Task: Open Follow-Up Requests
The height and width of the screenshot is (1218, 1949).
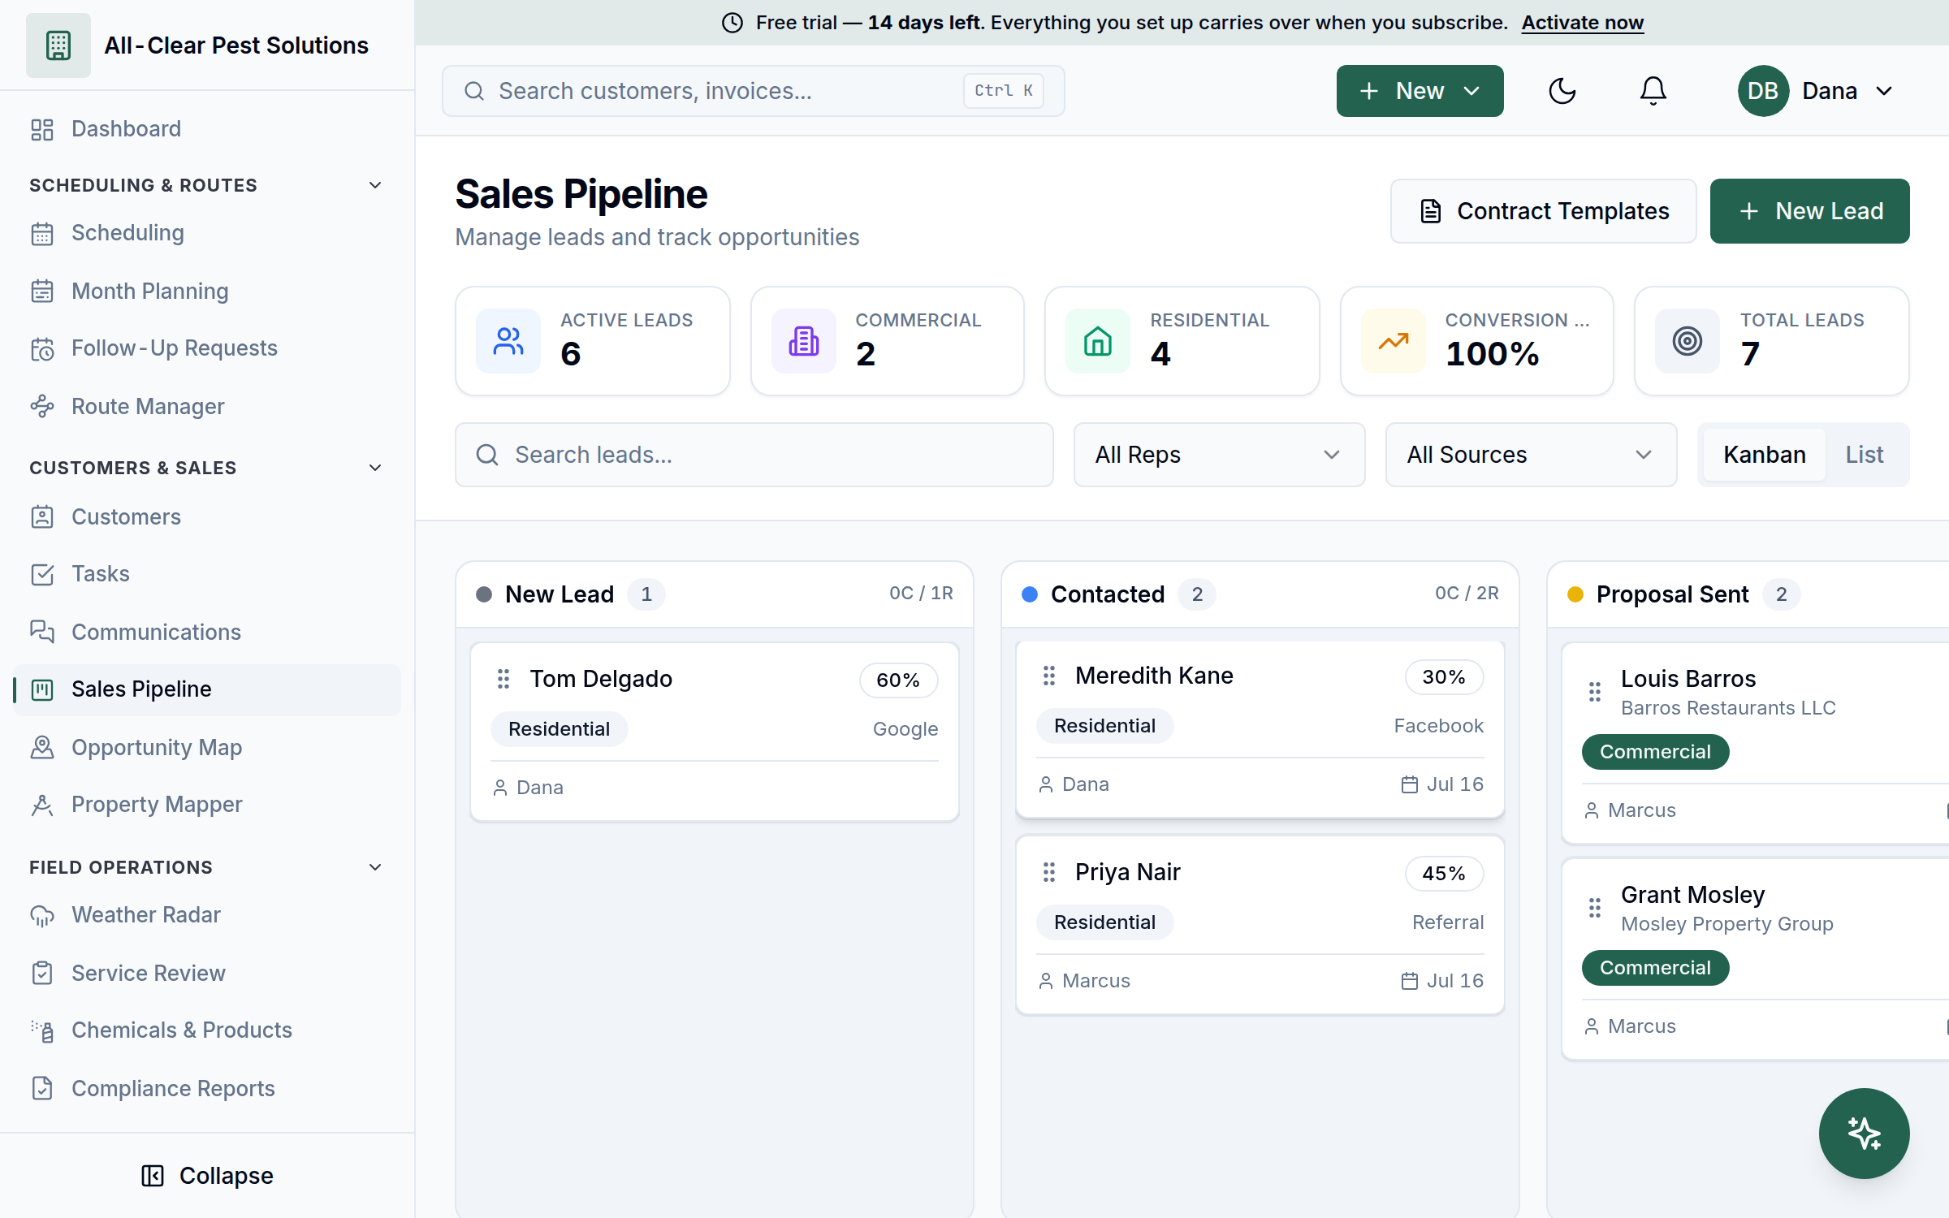Action: pos(207,348)
